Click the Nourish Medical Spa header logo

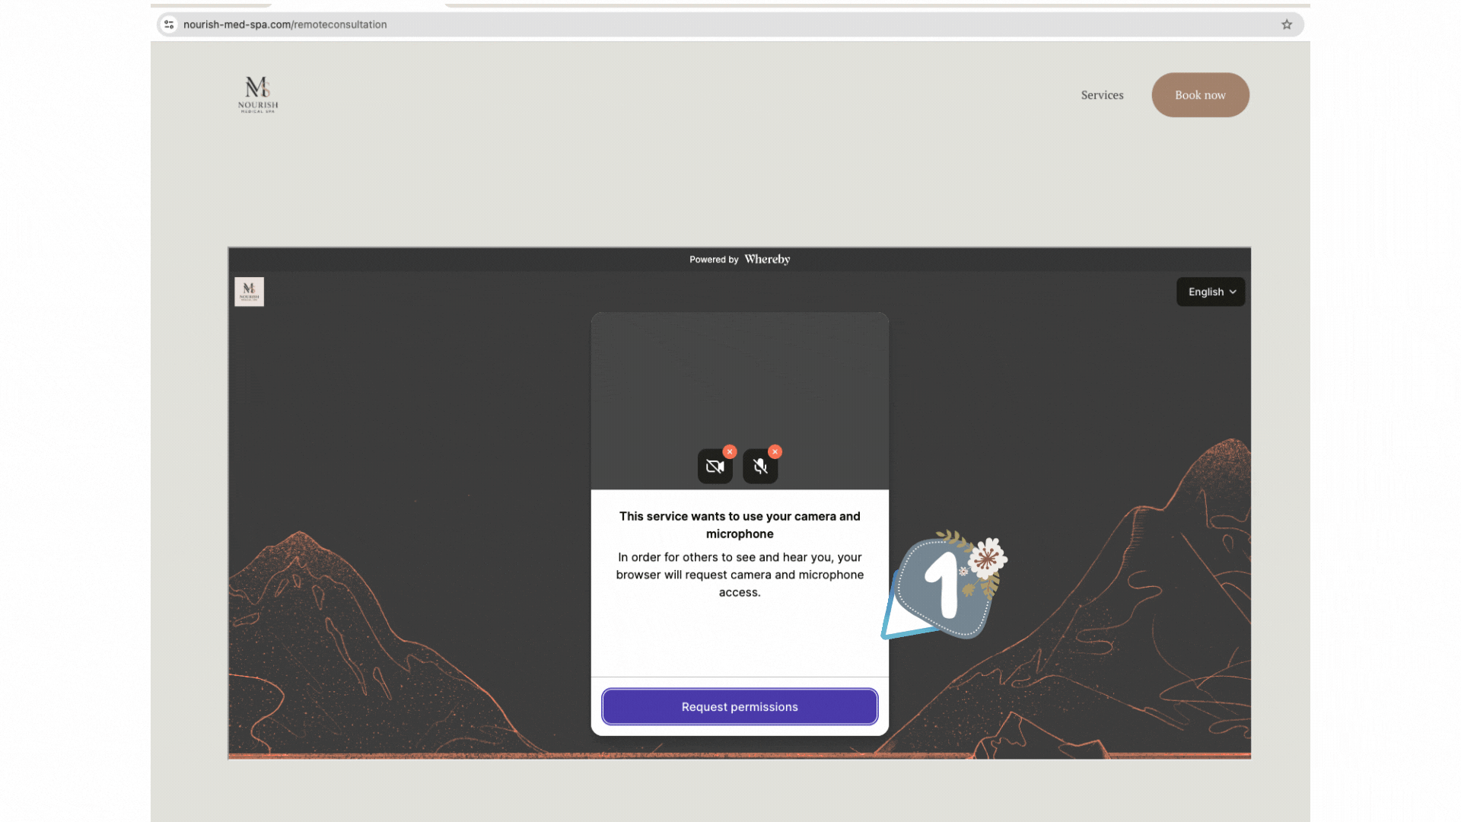tap(258, 94)
